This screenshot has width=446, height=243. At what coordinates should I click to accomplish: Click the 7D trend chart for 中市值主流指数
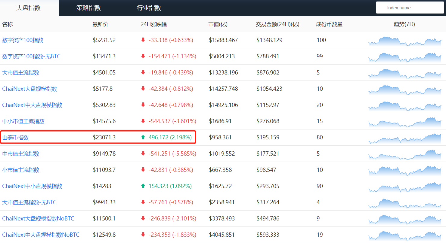click(405, 155)
